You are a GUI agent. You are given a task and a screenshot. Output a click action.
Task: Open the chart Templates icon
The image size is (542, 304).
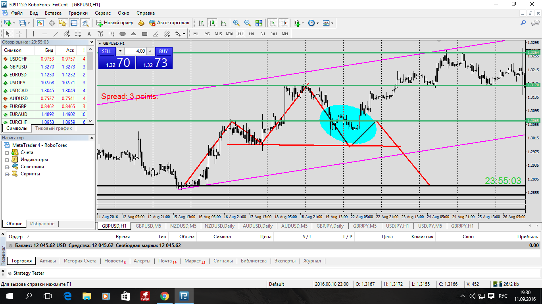click(x=326, y=23)
